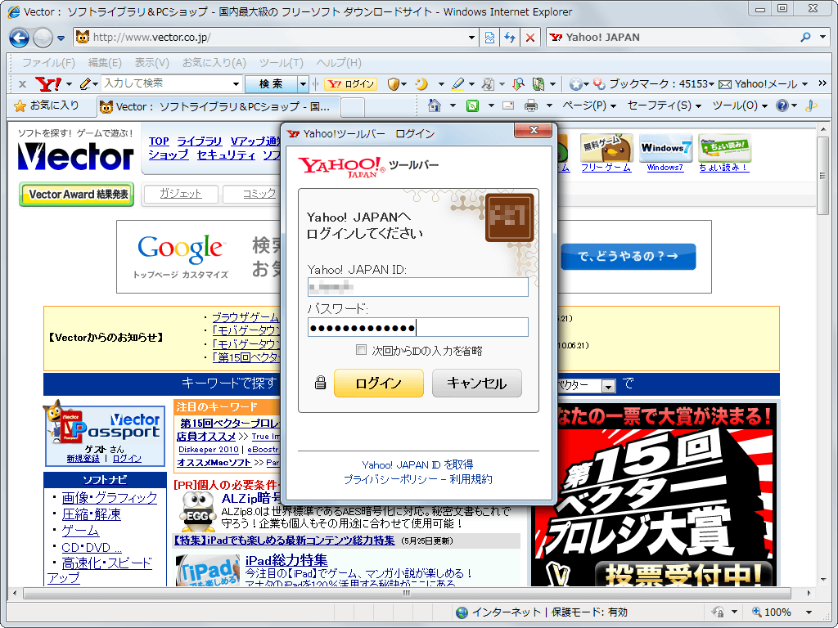838x628 pixels.
Task: Click the ちょい読み icon on Vector page
Action: tap(724, 149)
